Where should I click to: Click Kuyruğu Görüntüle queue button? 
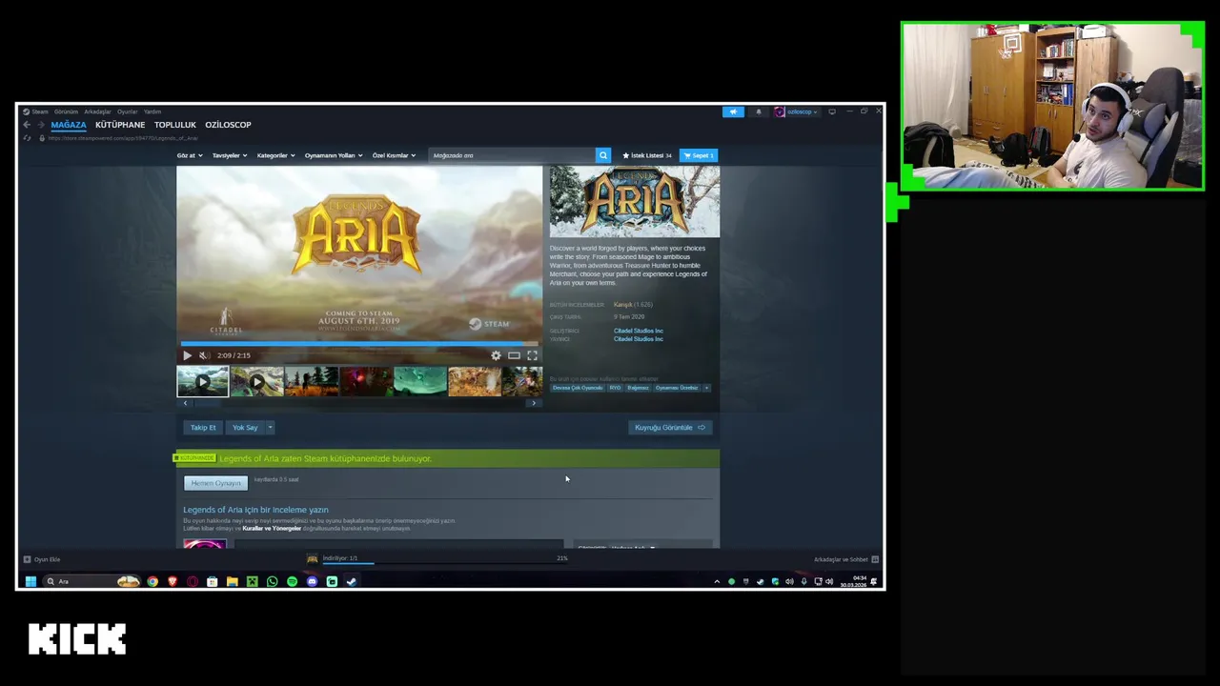coord(670,428)
